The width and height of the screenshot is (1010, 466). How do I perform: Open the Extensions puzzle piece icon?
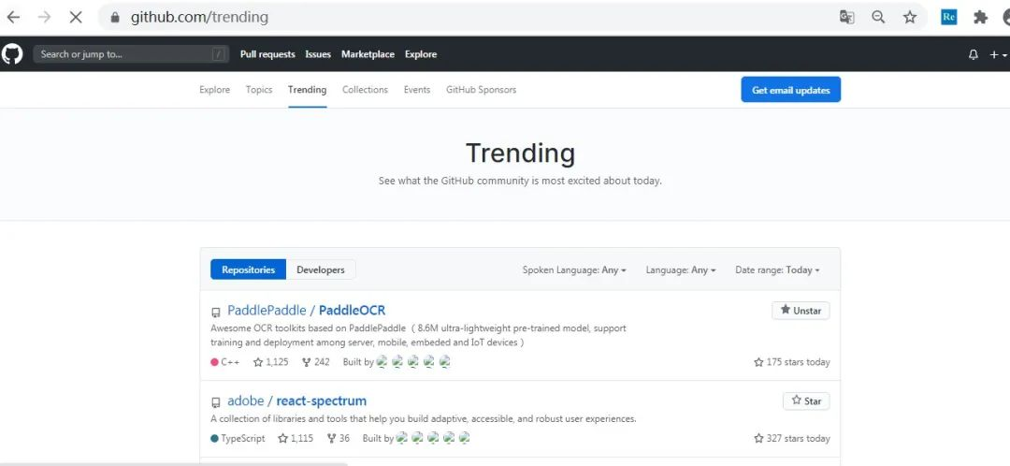click(980, 18)
